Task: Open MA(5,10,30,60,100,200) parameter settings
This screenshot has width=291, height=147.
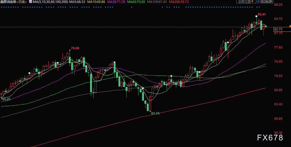Action: pos(50,2)
